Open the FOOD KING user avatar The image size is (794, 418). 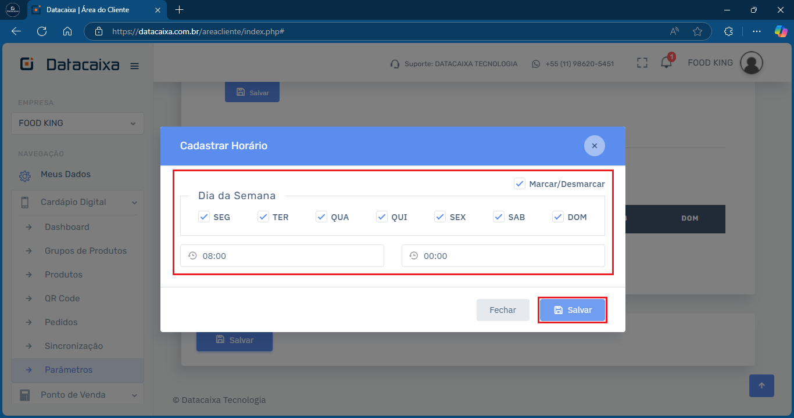[751, 63]
